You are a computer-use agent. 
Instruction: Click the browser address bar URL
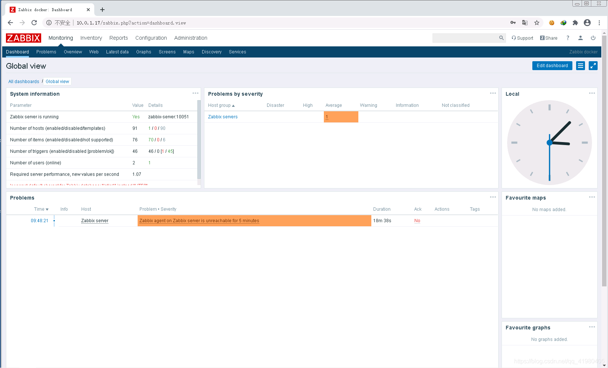(131, 23)
